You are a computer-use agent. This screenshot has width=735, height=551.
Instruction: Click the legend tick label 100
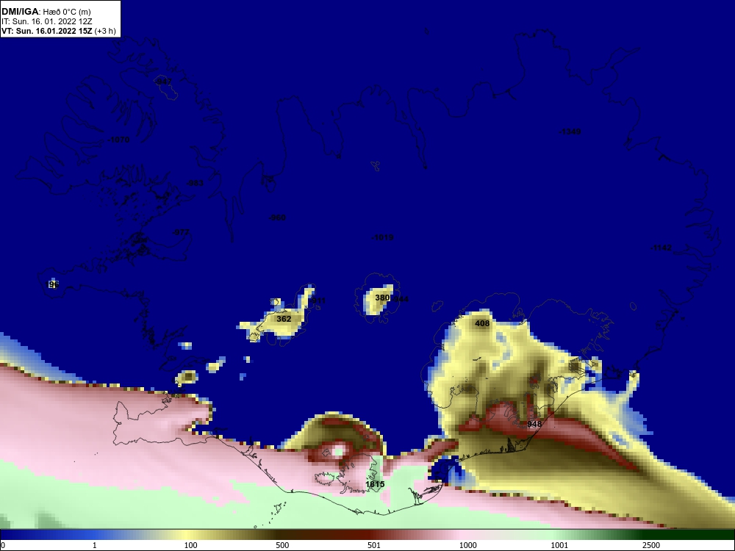coord(191,545)
